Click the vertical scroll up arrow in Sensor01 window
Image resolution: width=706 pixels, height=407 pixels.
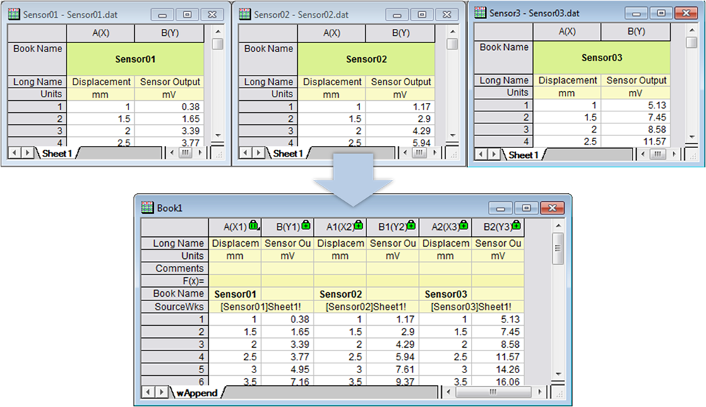tap(218, 32)
